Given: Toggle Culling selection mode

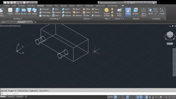Looking at the screenshot, I should [128, 12].
